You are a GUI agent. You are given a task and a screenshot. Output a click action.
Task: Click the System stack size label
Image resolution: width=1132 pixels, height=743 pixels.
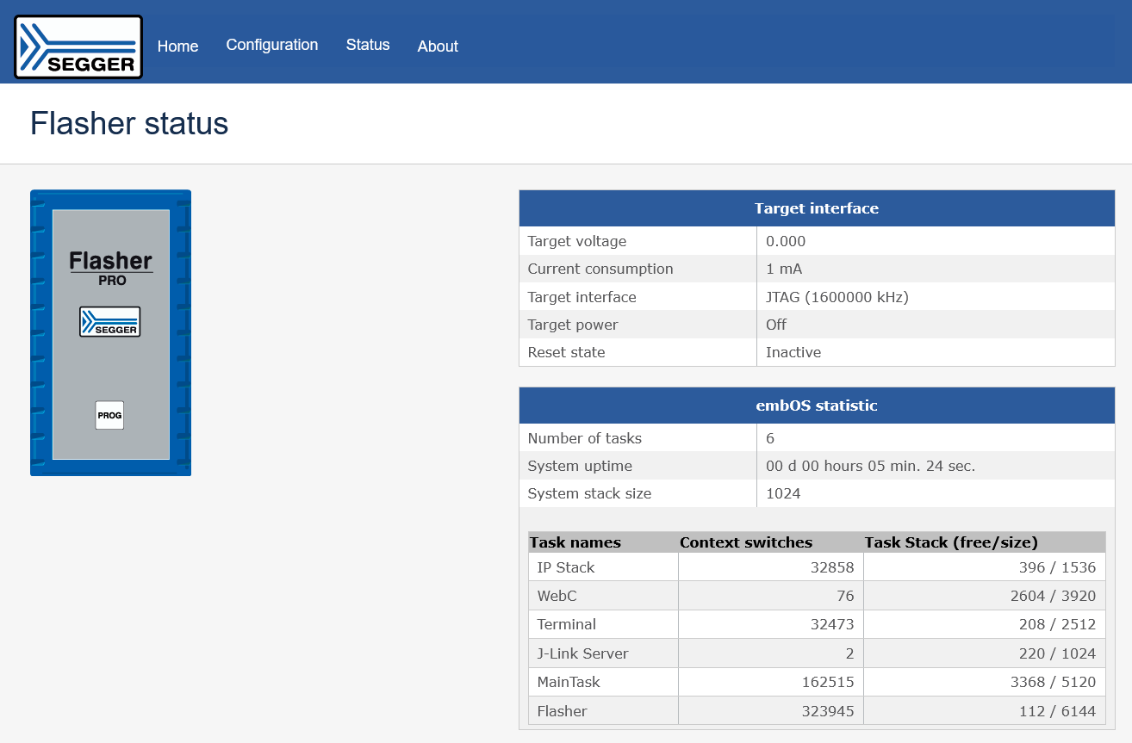(590, 493)
